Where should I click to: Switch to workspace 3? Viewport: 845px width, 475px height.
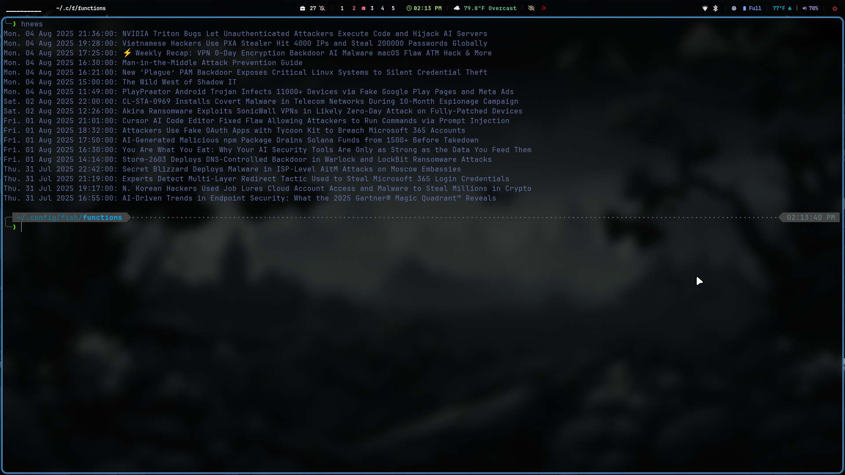(x=371, y=8)
